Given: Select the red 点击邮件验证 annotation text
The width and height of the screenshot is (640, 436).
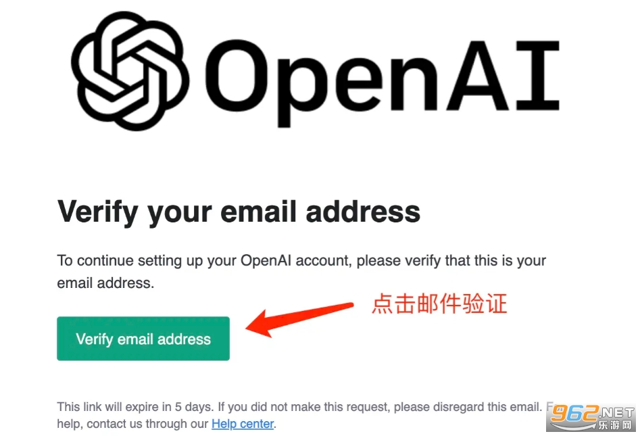Looking at the screenshot, I should [x=439, y=304].
